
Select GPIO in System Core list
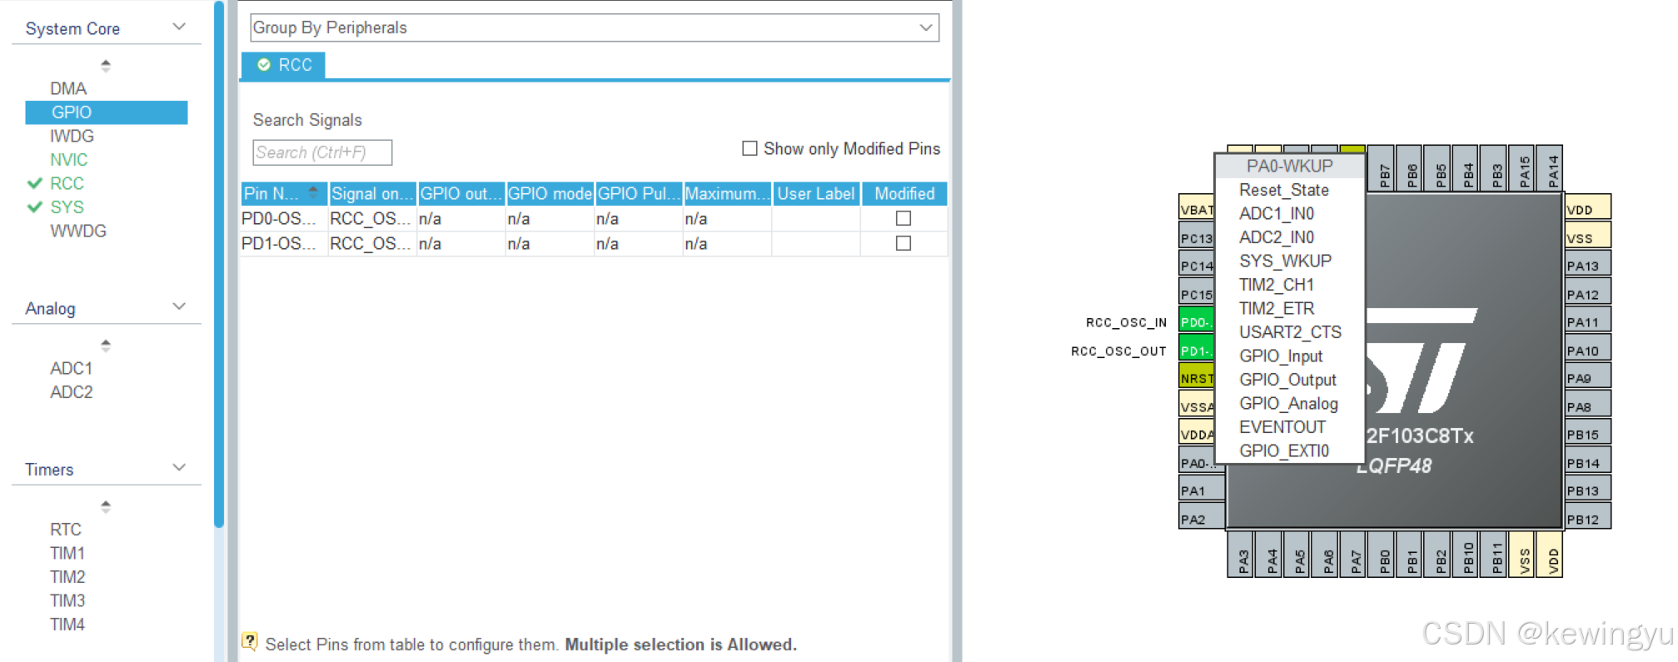(107, 112)
